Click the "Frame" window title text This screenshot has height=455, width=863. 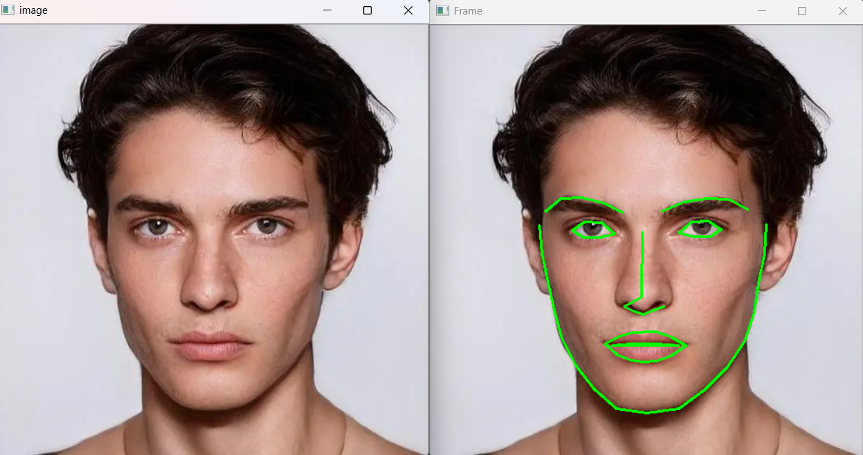[x=468, y=11]
